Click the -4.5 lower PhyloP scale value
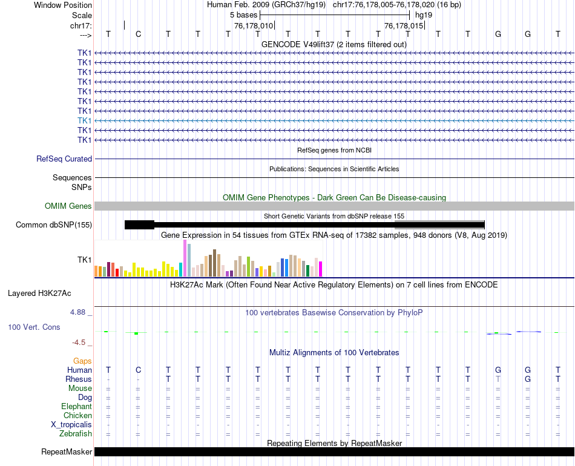575x466 pixels. (x=79, y=343)
